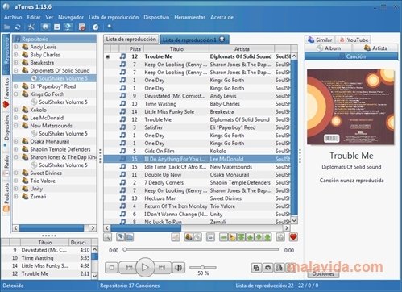Collapse the Kings Go Forth node
Viewport: 402px width, 292px height.
[16, 94]
